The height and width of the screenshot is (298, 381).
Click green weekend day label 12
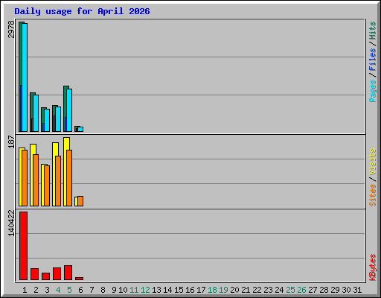tap(145, 290)
